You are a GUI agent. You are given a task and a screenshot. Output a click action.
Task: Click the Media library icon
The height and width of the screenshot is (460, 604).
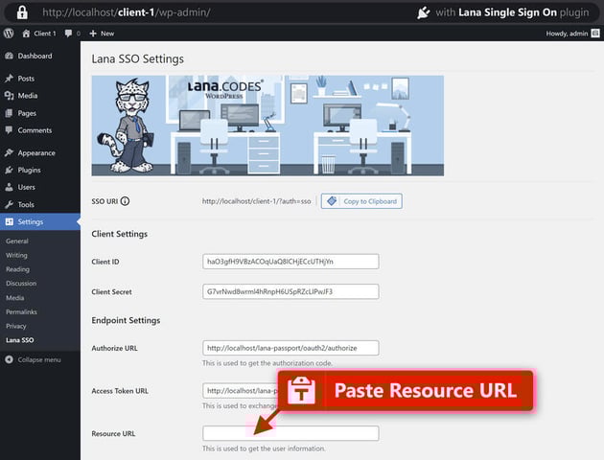pos(10,96)
